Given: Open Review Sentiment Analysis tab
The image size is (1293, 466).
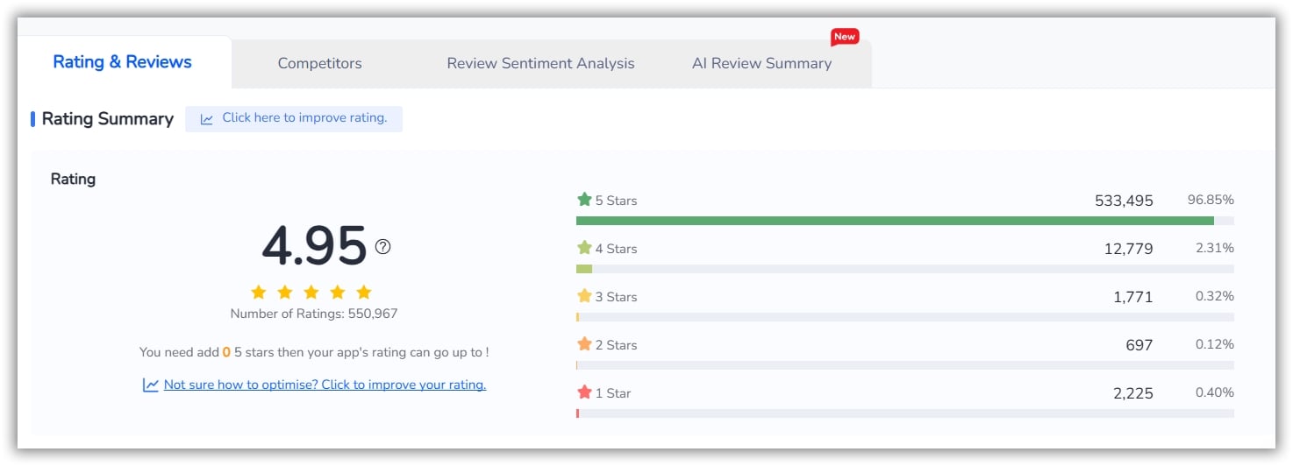Looking at the screenshot, I should coord(540,63).
